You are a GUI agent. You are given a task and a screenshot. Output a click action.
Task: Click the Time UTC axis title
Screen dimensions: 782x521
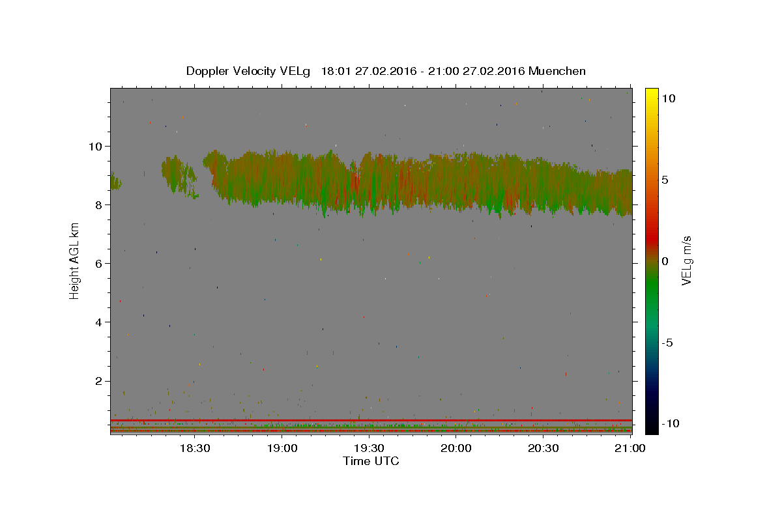[x=371, y=461]
